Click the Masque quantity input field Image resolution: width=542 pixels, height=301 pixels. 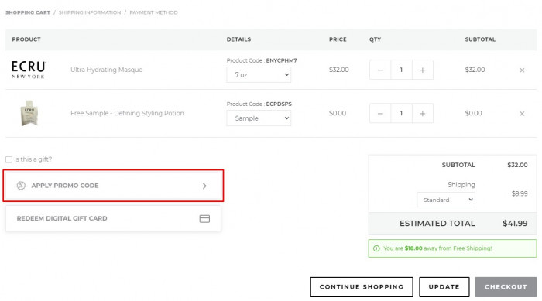pos(401,70)
